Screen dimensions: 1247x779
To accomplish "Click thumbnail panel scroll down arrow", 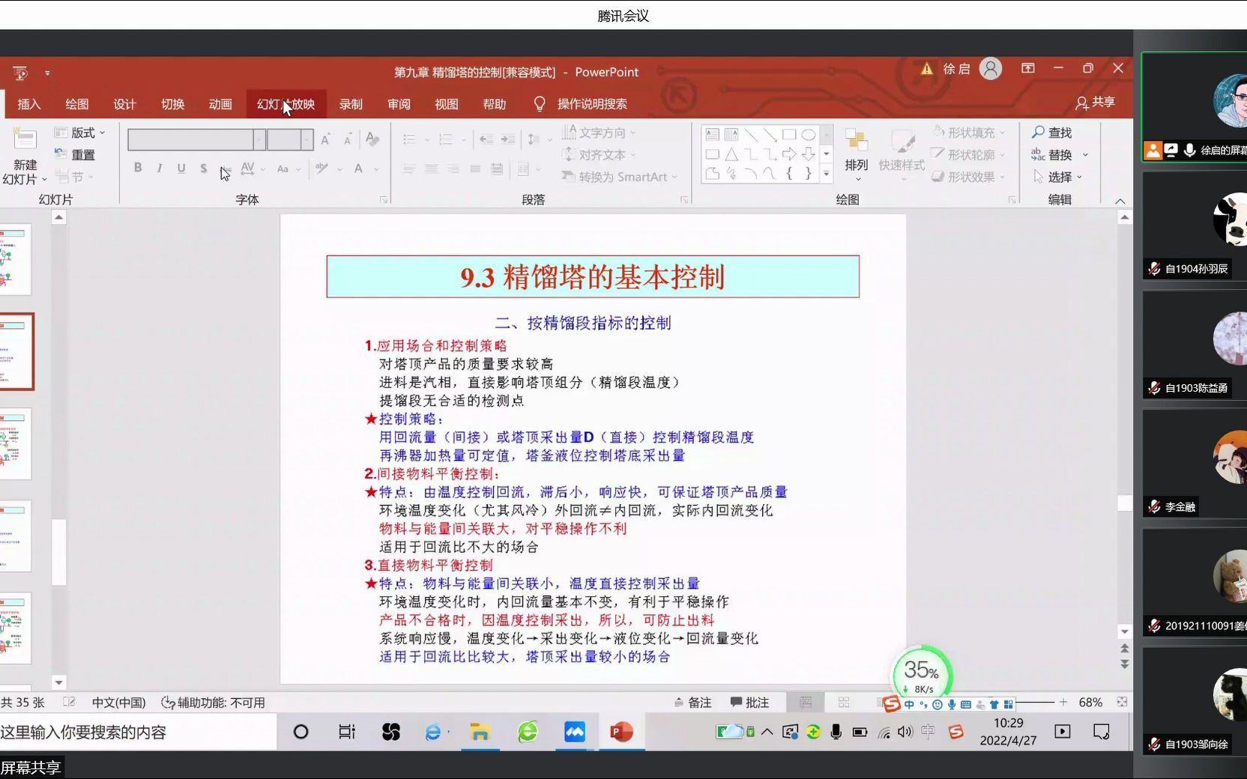I will 59,682.
